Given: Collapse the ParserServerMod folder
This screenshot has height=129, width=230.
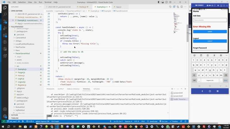Looking at the screenshot, I should (22, 53).
